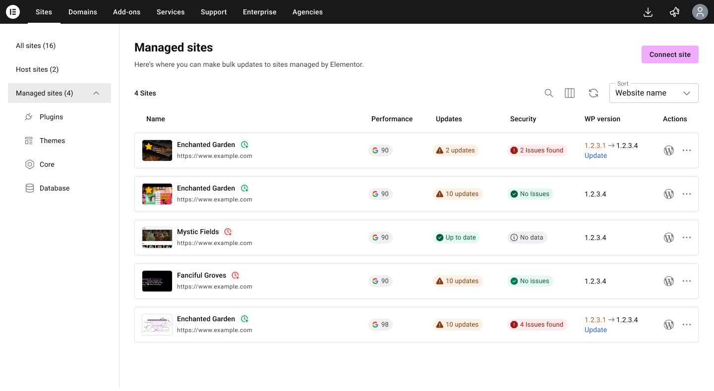Switch to the Domains tab

pyautogui.click(x=83, y=12)
